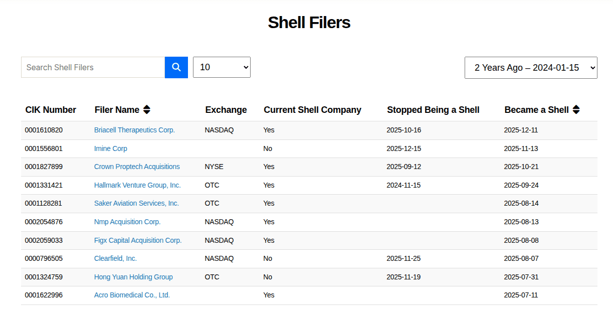The height and width of the screenshot is (310, 613).
Task: Click the magnifying glass search button
Action: tap(176, 67)
